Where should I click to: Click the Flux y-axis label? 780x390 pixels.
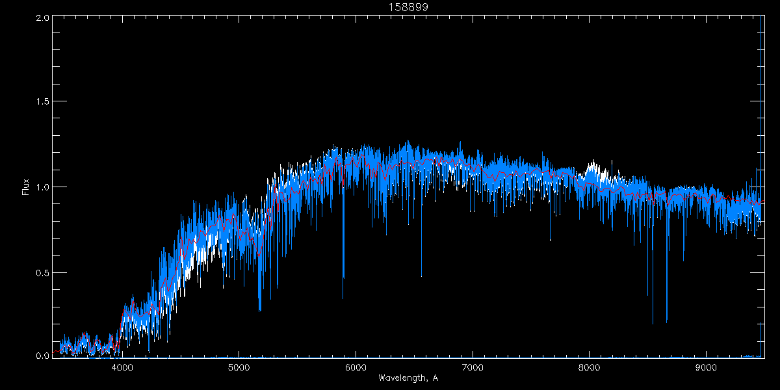click(x=26, y=187)
